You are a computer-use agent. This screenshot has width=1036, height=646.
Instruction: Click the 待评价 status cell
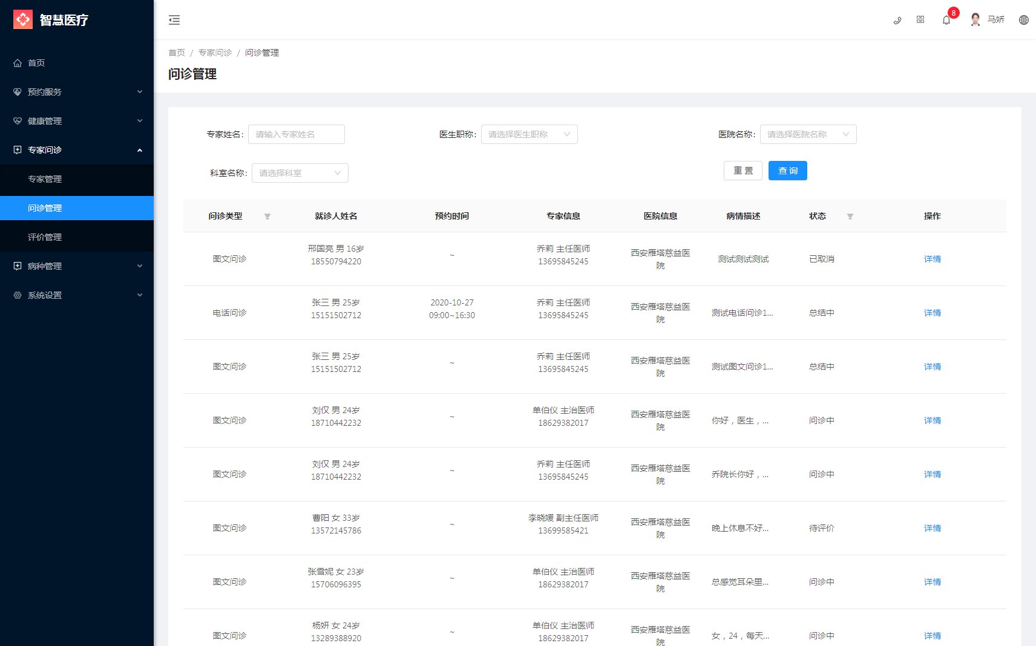822,528
